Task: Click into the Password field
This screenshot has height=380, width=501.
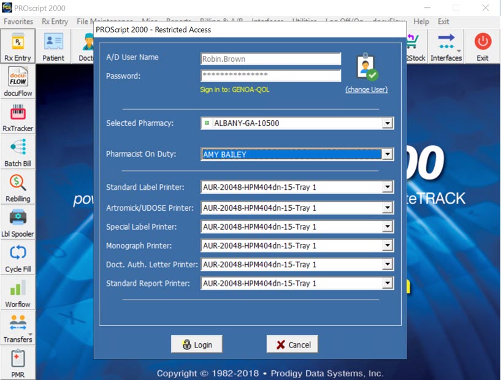Action: (270, 76)
